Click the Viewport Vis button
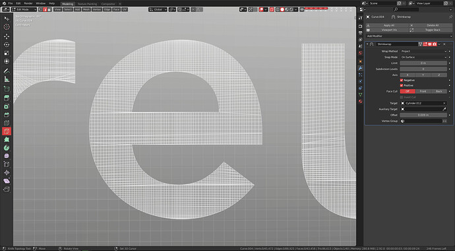This screenshot has height=251, width=455. tap(387, 30)
